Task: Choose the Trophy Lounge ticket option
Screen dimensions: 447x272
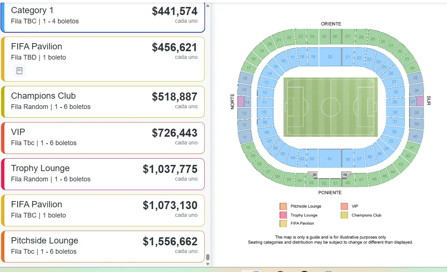Action: (102, 173)
